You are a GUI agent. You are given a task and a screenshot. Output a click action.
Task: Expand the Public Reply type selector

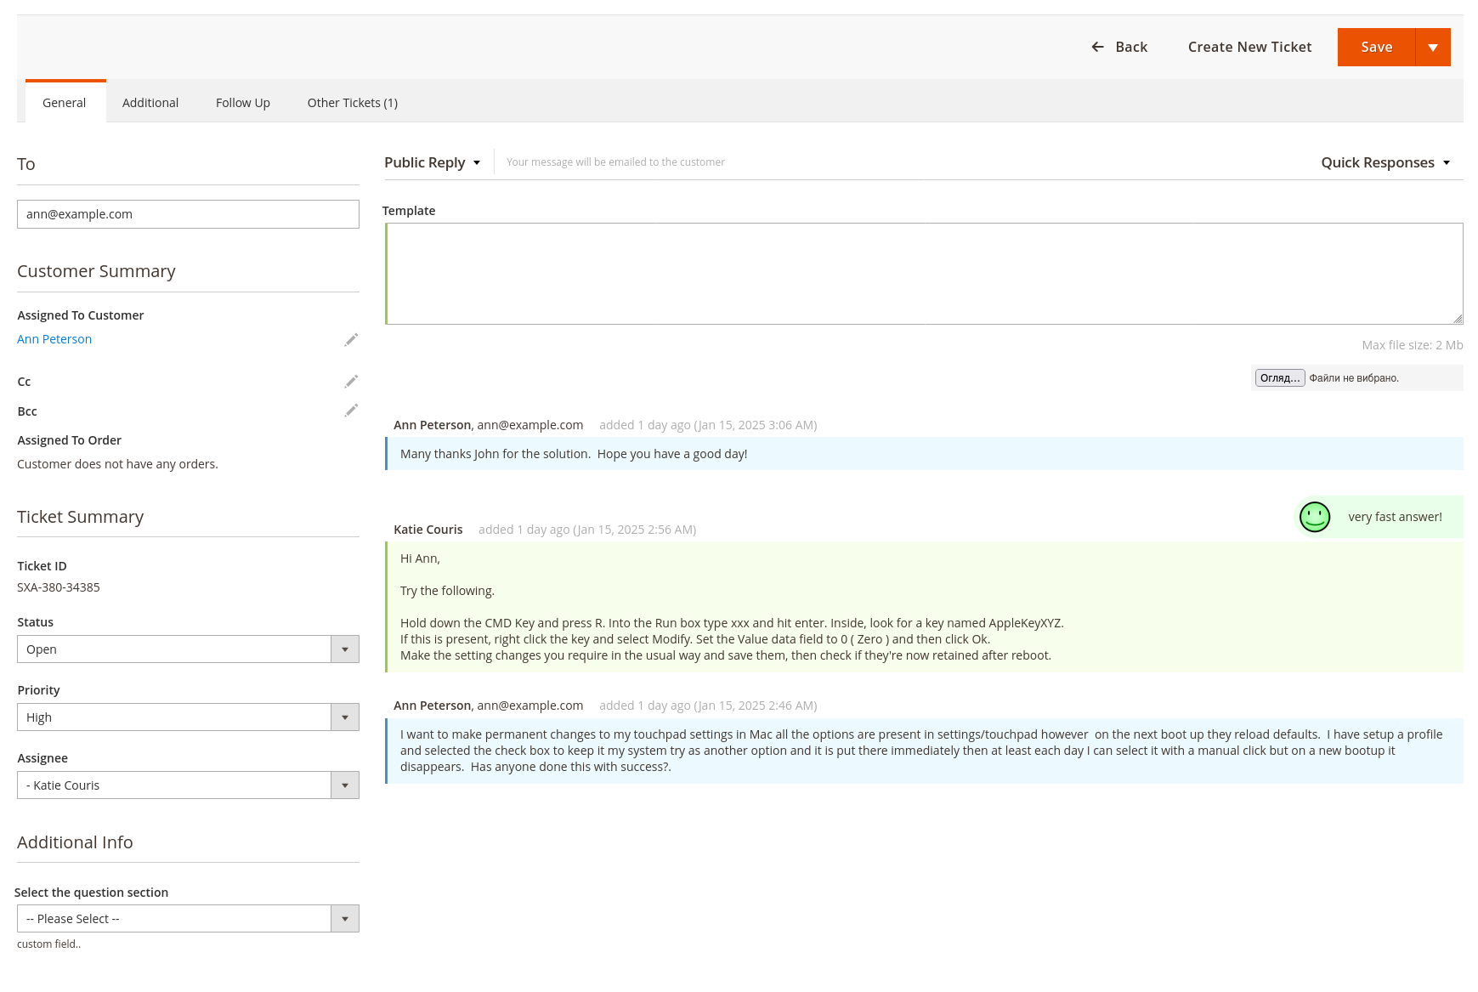click(432, 162)
